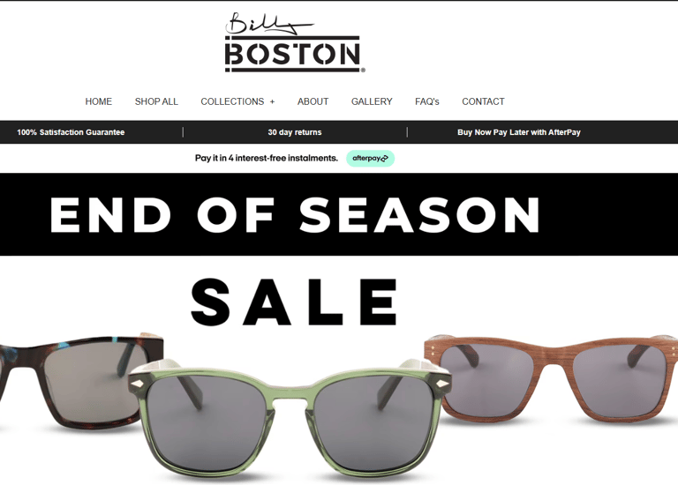Click 100% Satisfaction Guarantee text
Screen dimensions: 678x485
(71, 132)
